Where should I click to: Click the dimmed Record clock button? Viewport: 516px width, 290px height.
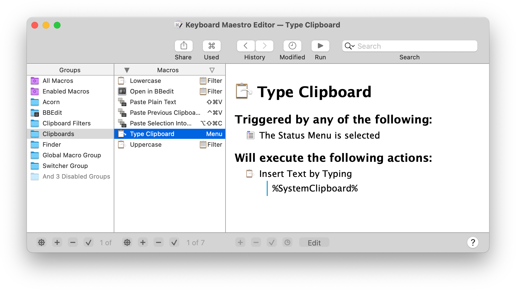pos(287,242)
